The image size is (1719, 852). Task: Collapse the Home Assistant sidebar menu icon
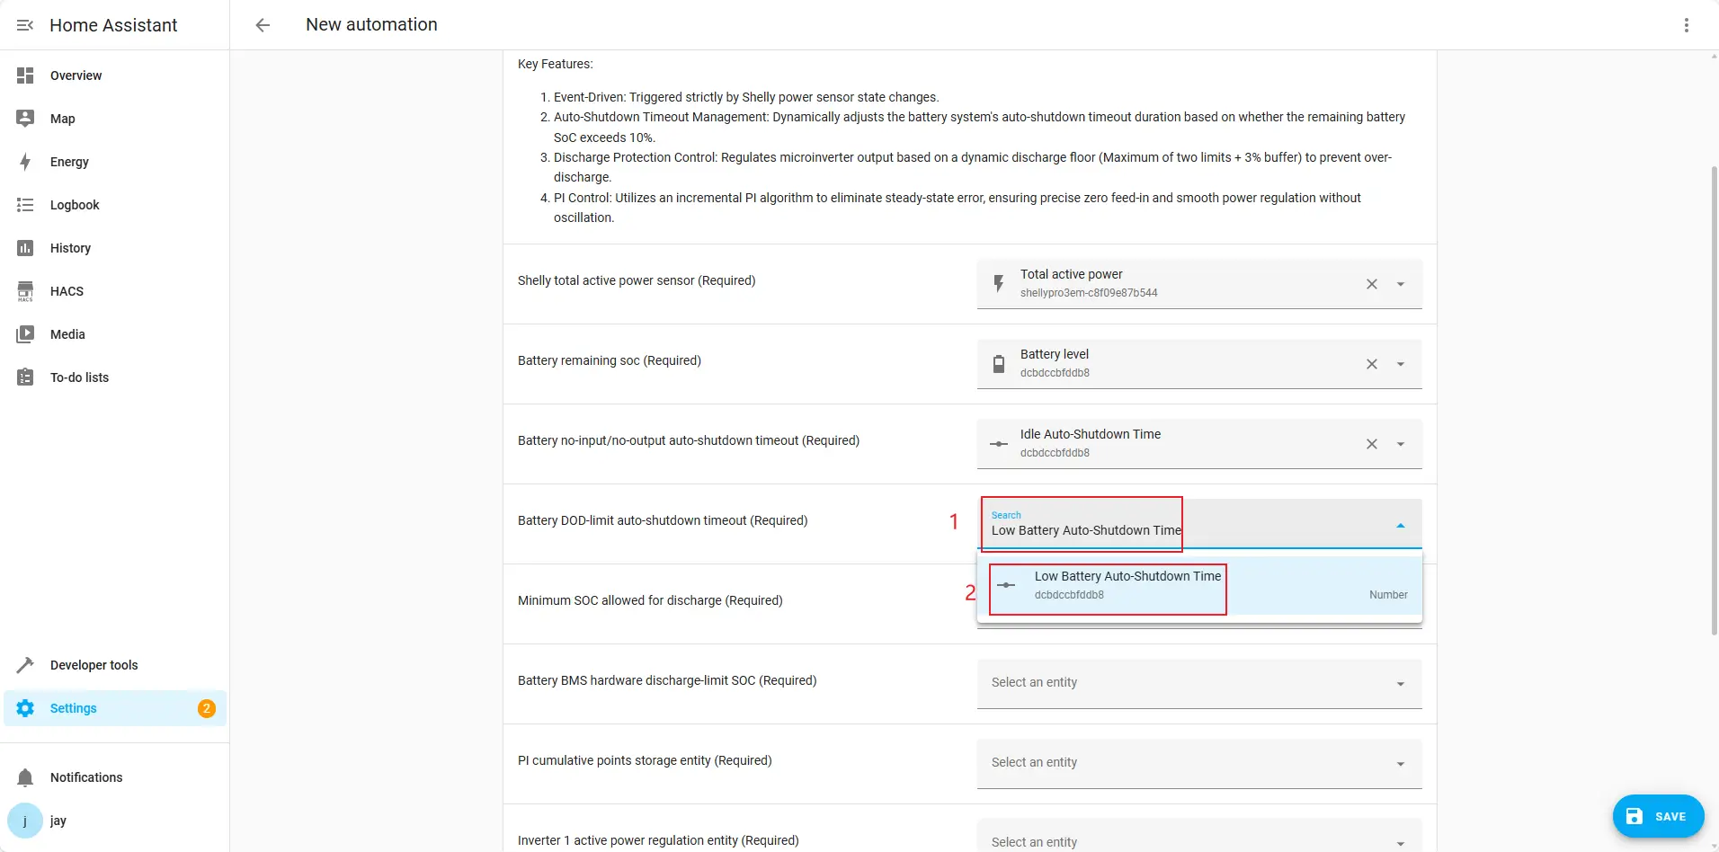click(25, 25)
